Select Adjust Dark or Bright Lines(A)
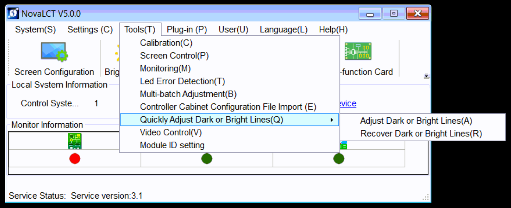Image resolution: width=511 pixels, height=208 pixels. [x=416, y=121]
